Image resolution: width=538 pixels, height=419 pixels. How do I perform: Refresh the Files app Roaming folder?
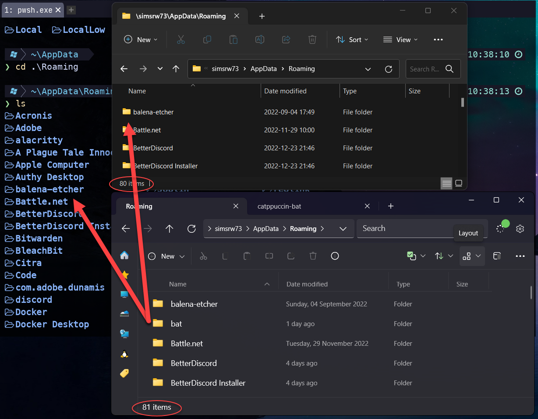[x=191, y=228]
